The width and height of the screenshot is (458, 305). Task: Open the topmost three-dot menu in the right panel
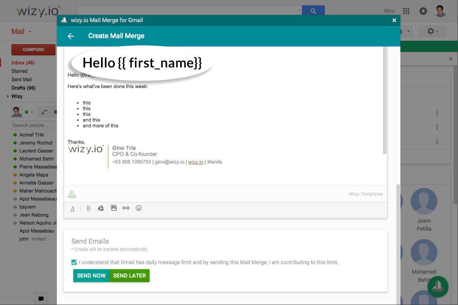(437, 112)
